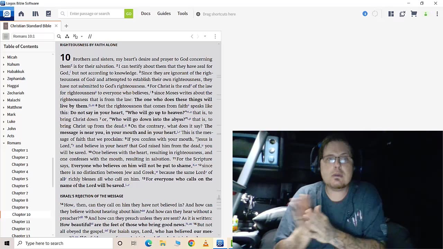Screen dimensions: 443x249
Task: Open the interlinear options dropdown arrow
Action: [82, 36]
